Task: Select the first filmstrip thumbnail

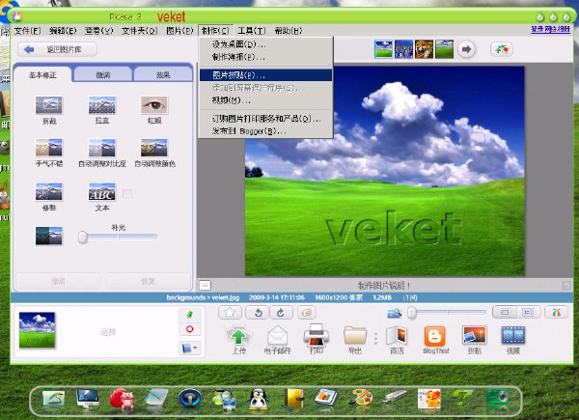Action: tap(383, 49)
